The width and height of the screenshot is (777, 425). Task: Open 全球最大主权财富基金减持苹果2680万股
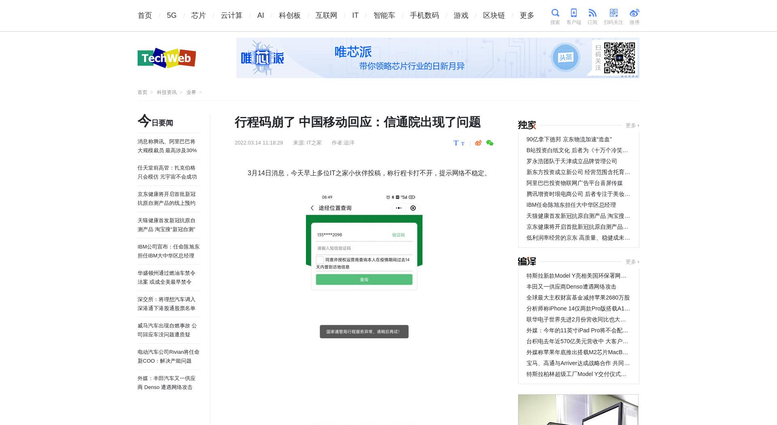coord(578,297)
